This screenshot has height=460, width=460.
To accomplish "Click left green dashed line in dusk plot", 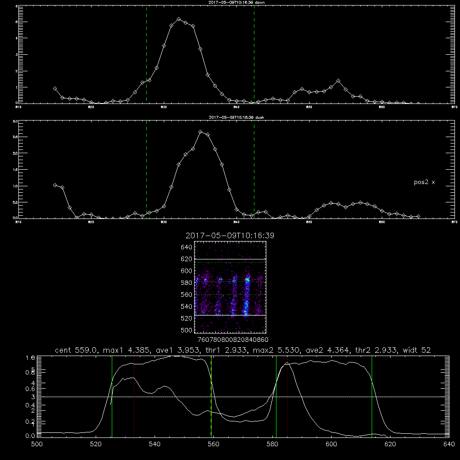I will coord(146,169).
